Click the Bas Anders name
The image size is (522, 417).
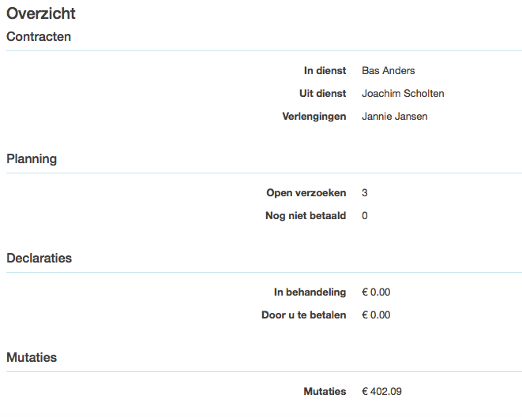[389, 70]
